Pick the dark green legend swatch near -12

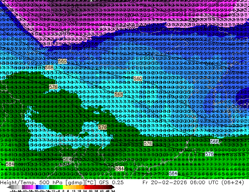click(51, 187)
